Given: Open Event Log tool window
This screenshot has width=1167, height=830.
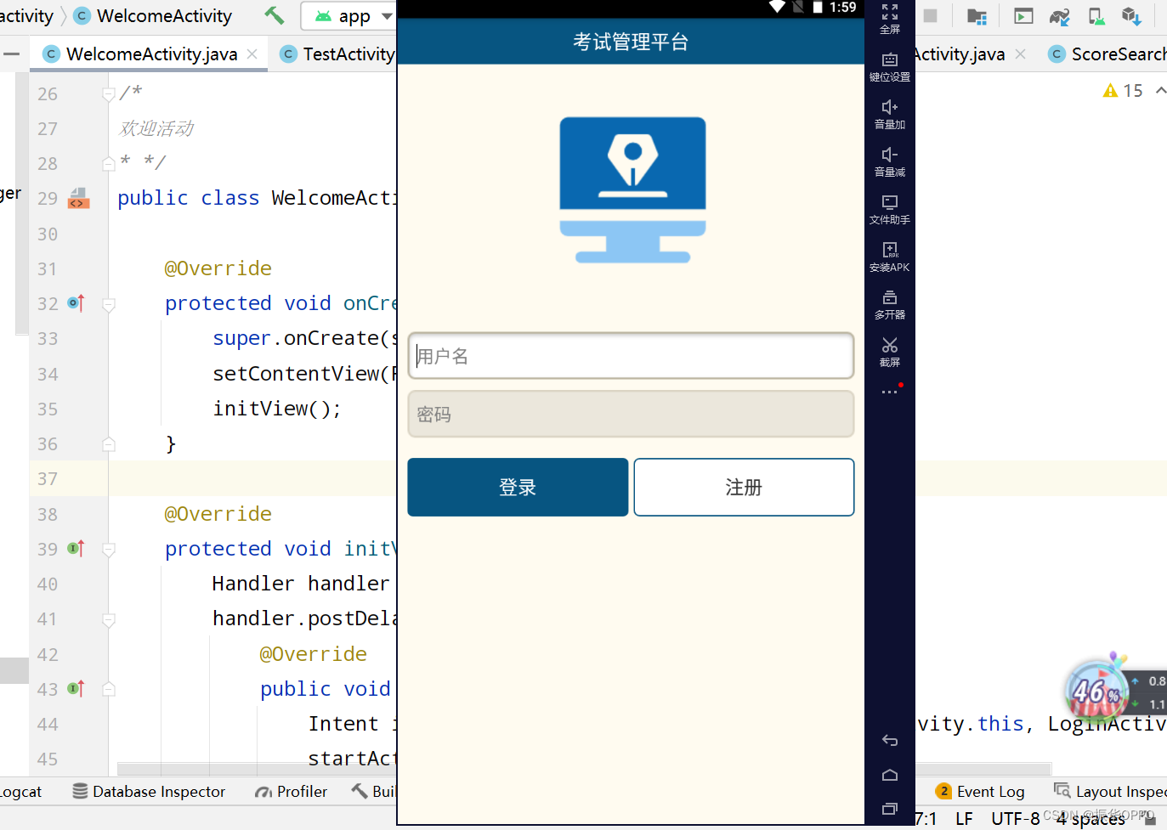Looking at the screenshot, I should [x=980, y=791].
